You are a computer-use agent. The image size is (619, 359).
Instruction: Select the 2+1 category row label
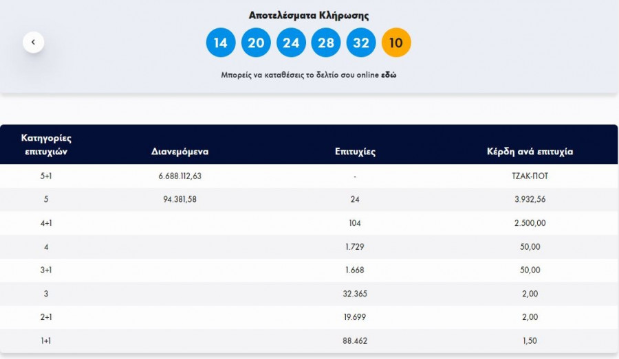(x=46, y=317)
